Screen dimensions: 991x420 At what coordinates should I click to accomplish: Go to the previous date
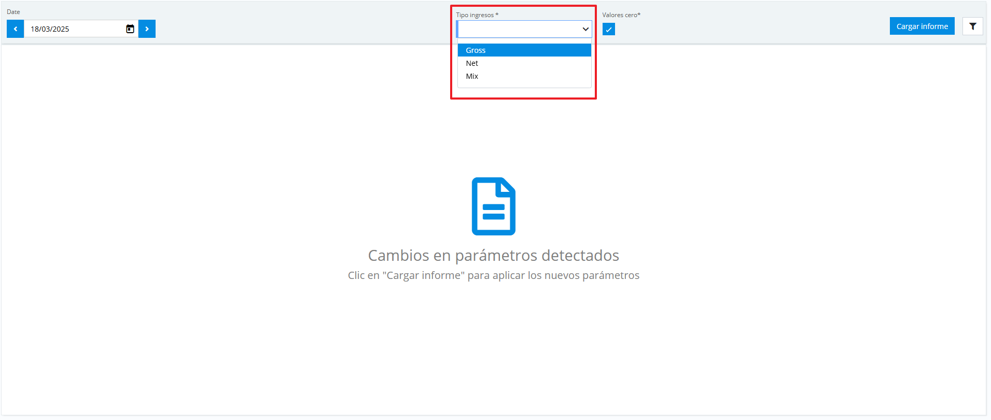[x=15, y=29]
